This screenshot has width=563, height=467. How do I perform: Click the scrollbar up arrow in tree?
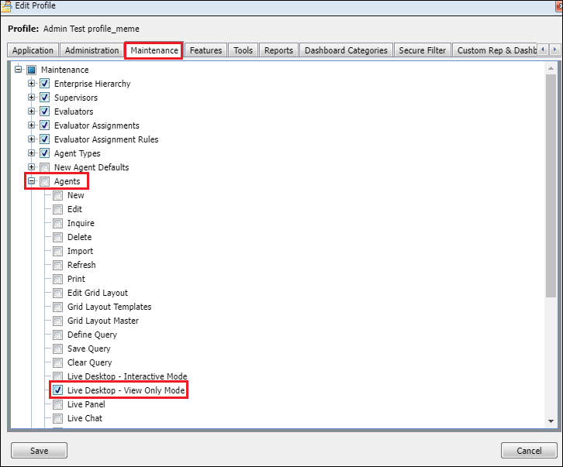pyautogui.click(x=551, y=69)
